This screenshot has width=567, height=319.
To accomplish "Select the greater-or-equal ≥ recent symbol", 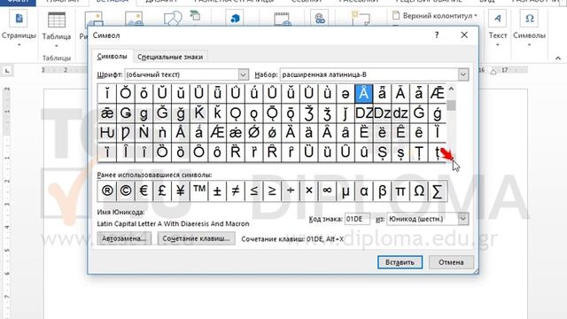I will (x=272, y=191).
